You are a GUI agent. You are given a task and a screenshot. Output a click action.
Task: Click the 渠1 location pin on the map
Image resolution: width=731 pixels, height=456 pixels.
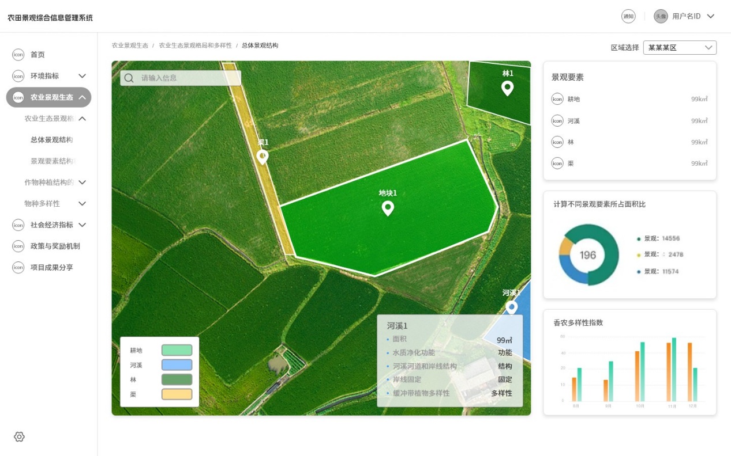point(263,157)
